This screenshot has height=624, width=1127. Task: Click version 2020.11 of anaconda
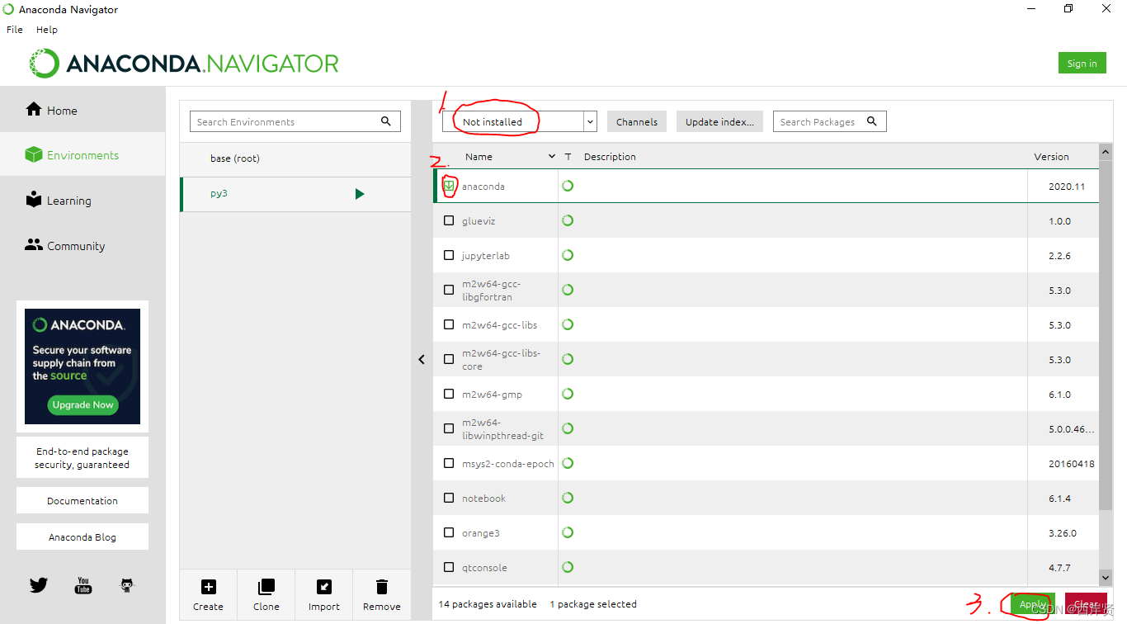[x=1067, y=186]
